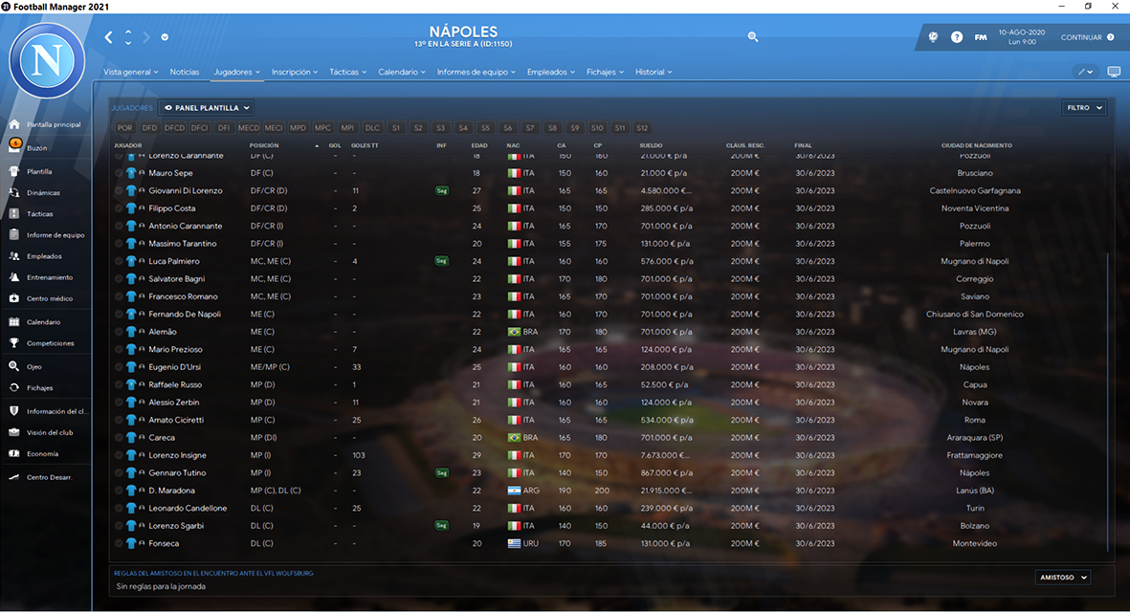
Task: Open the Amistoso dropdown
Action: point(1063,578)
